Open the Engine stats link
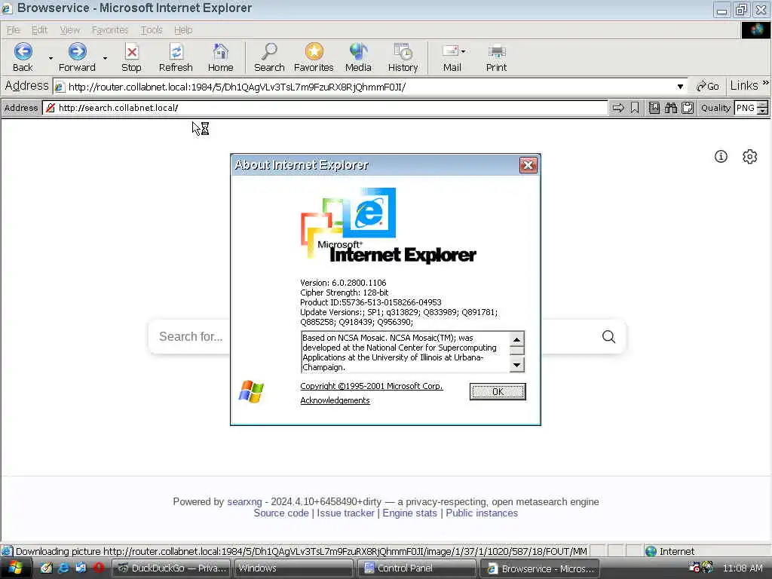 pos(409,513)
